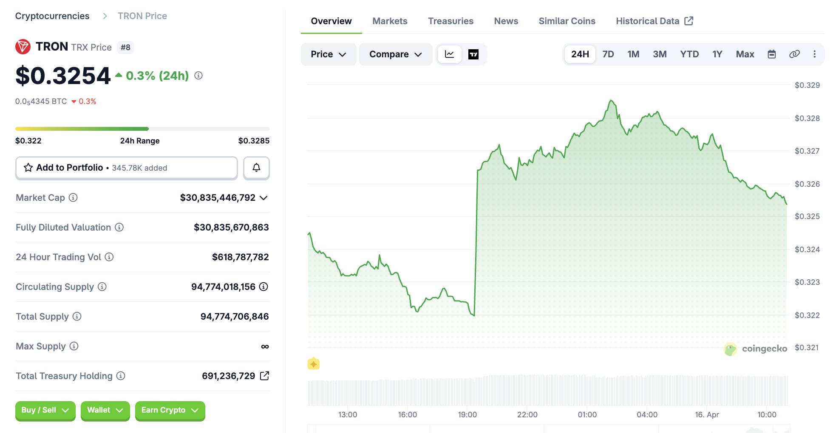Image resolution: width=833 pixels, height=433 pixels.
Task: Open the Compare dropdown
Action: coord(395,54)
